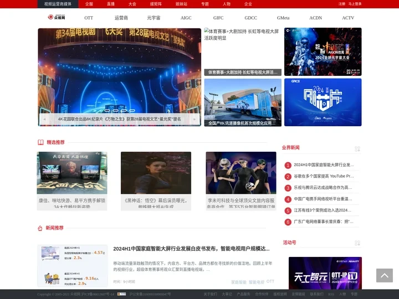Viewport: 399px width, 299px height.
Task: Open white paper statistics article thumbnail
Action: tap(73, 266)
